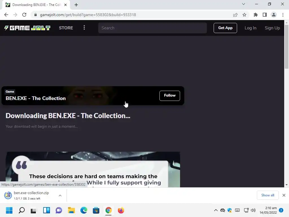Bookmark this page with the star
Screen dimensions: 289x217
244,15
